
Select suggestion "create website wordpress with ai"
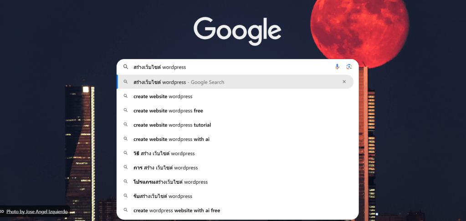[171, 139]
